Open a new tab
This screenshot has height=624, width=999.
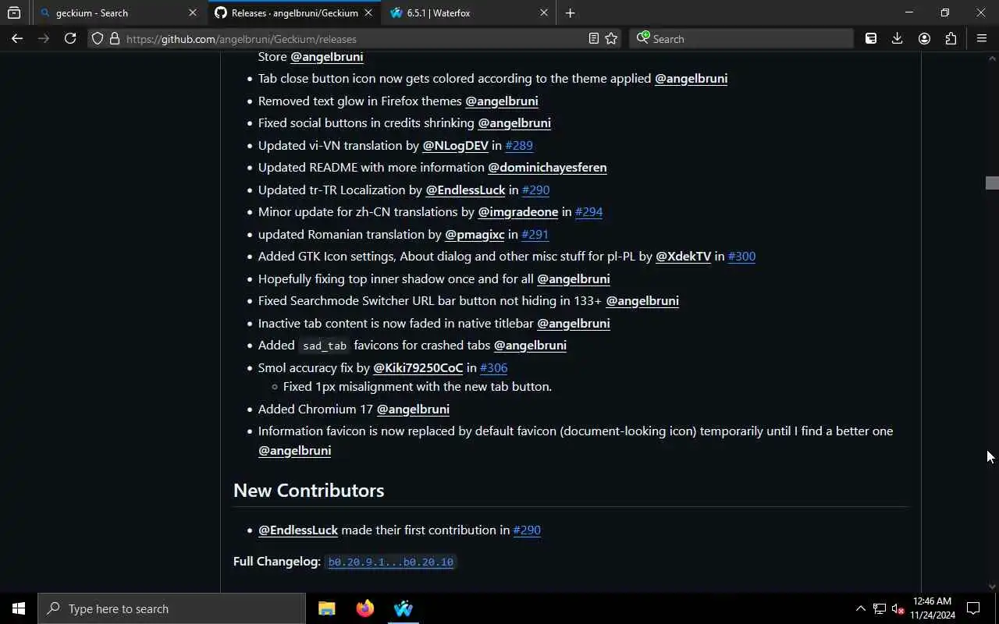[x=570, y=12]
